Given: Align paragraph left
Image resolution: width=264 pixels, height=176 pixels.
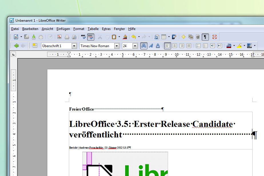Looking at the screenshot, I should click(167, 46).
